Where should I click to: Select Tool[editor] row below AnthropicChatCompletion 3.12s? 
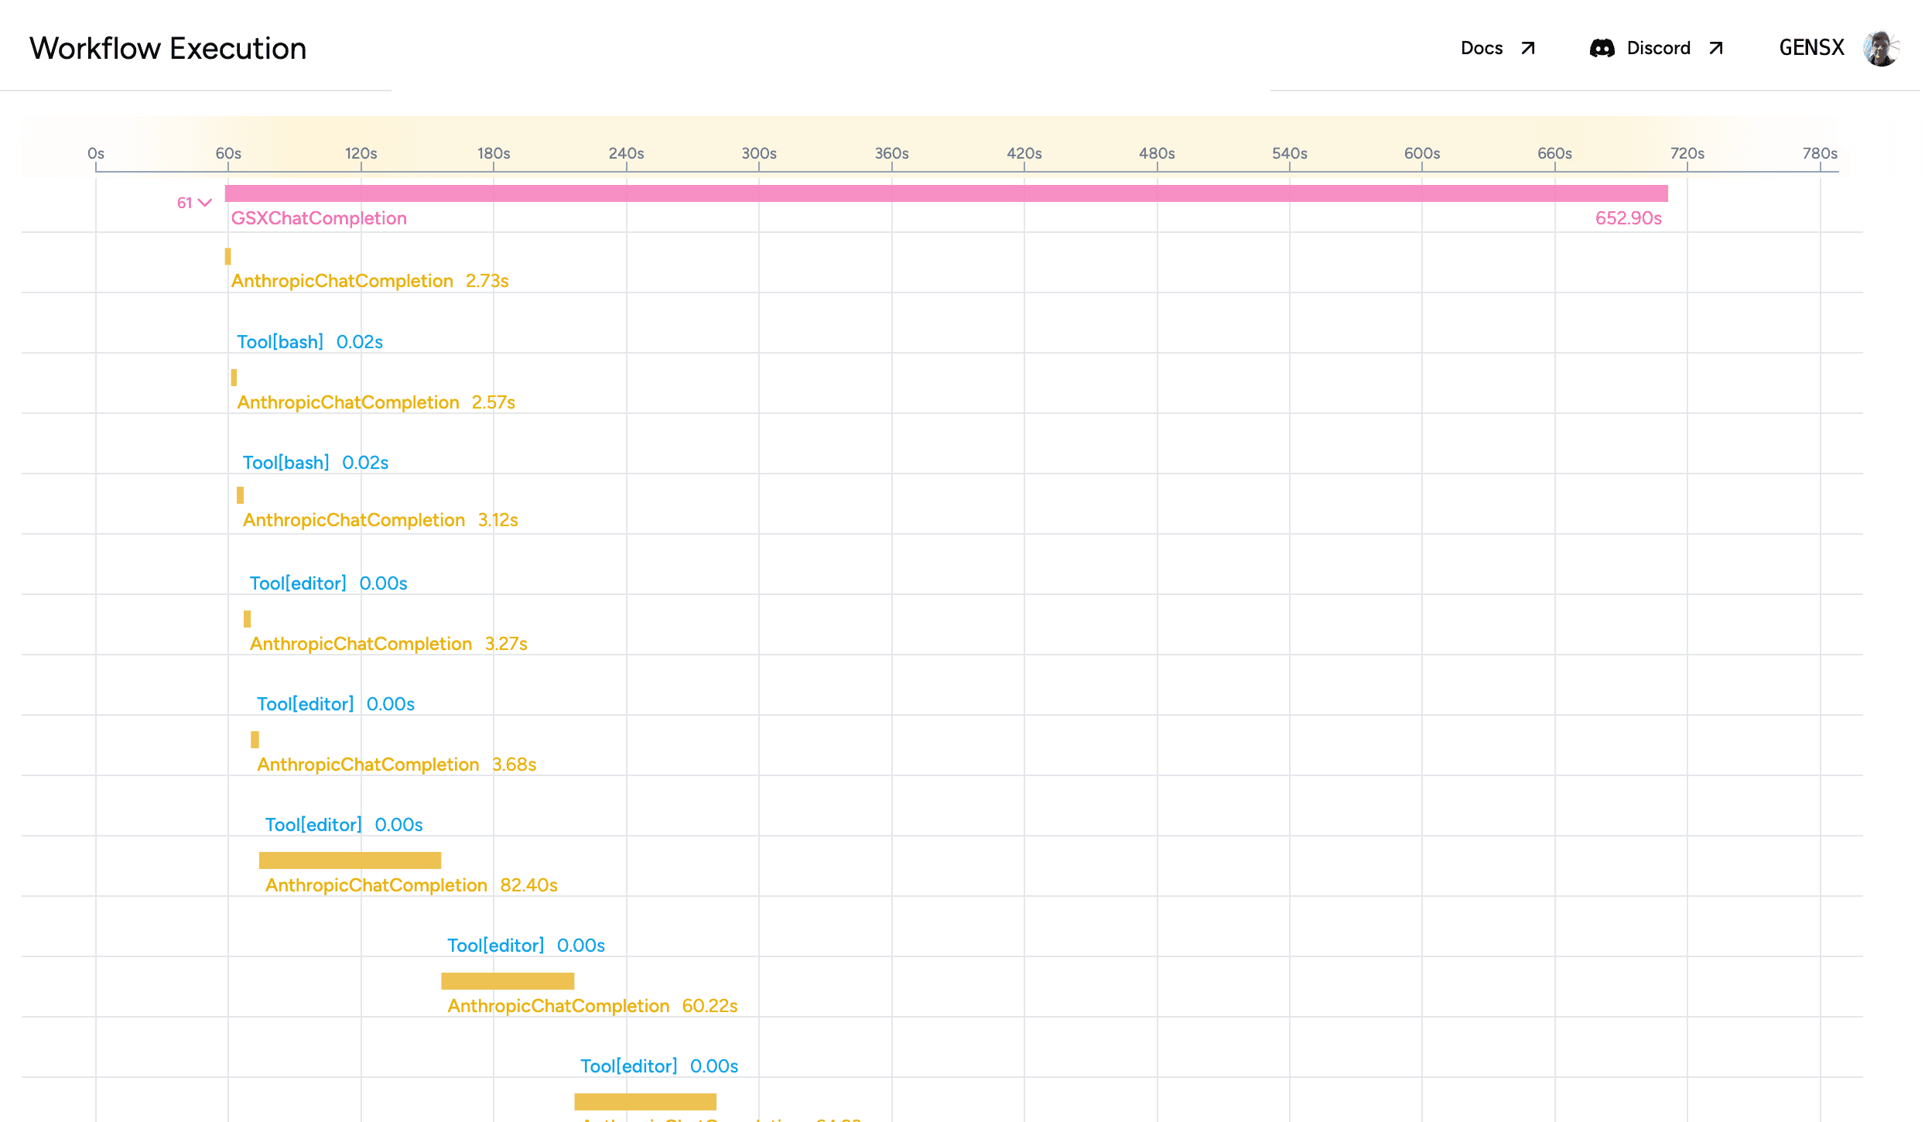click(x=328, y=583)
